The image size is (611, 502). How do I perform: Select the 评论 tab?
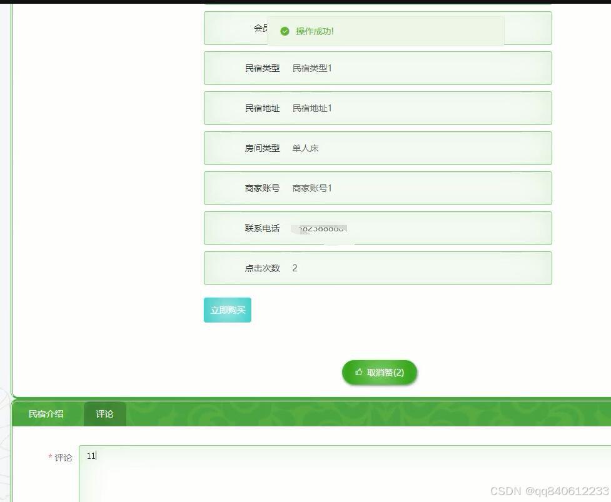[104, 413]
